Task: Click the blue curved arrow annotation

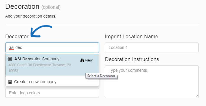Action: point(41,31)
